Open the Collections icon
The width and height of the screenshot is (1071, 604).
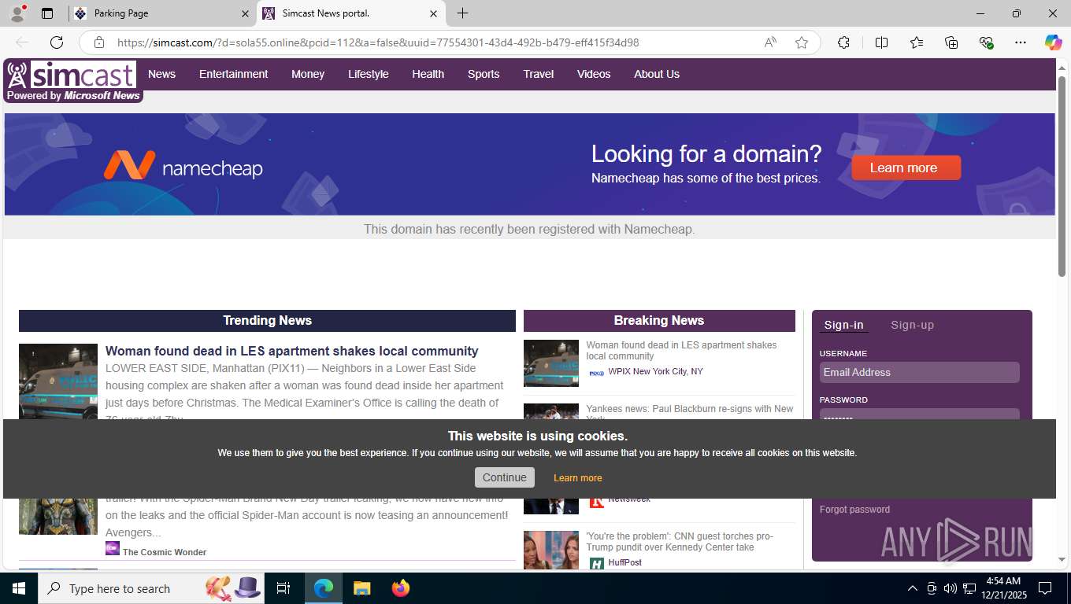(x=951, y=42)
